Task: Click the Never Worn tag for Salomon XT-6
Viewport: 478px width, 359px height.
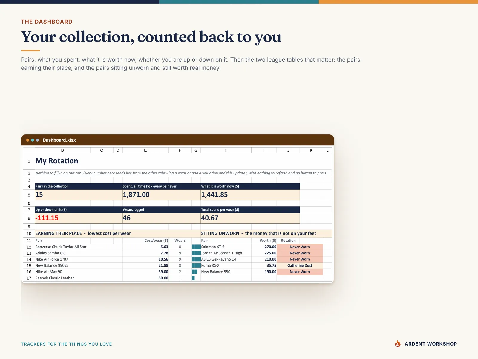Action: click(x=300, y=247)
